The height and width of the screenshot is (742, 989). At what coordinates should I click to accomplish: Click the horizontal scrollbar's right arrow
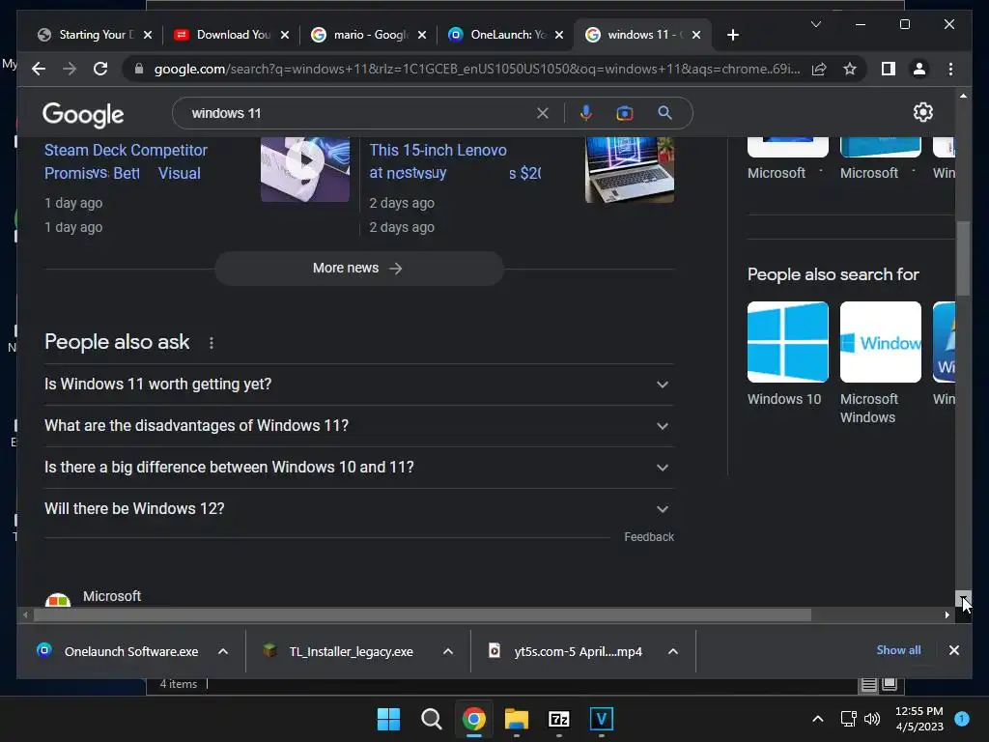tap(947, 614)
